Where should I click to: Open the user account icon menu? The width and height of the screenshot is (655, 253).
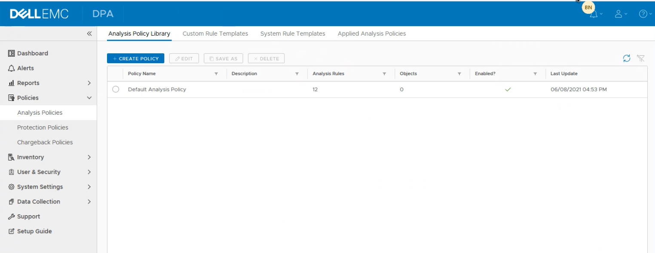pyautogui.click(x=618, y=14)
